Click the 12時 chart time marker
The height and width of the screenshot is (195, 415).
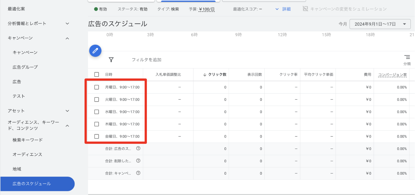click(x=282, y=35)
